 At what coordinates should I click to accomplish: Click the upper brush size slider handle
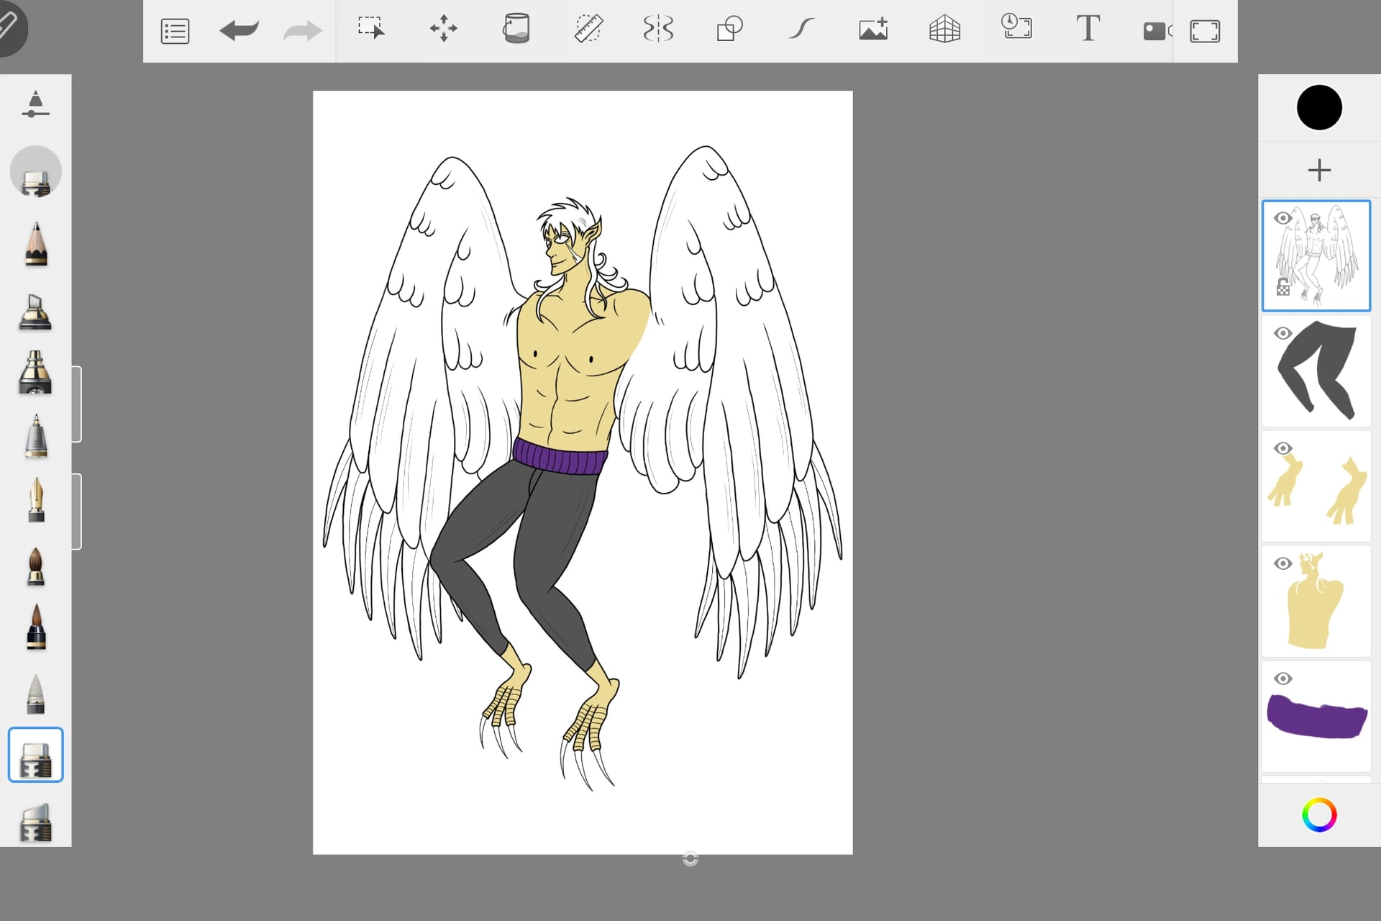click(76, 404)
